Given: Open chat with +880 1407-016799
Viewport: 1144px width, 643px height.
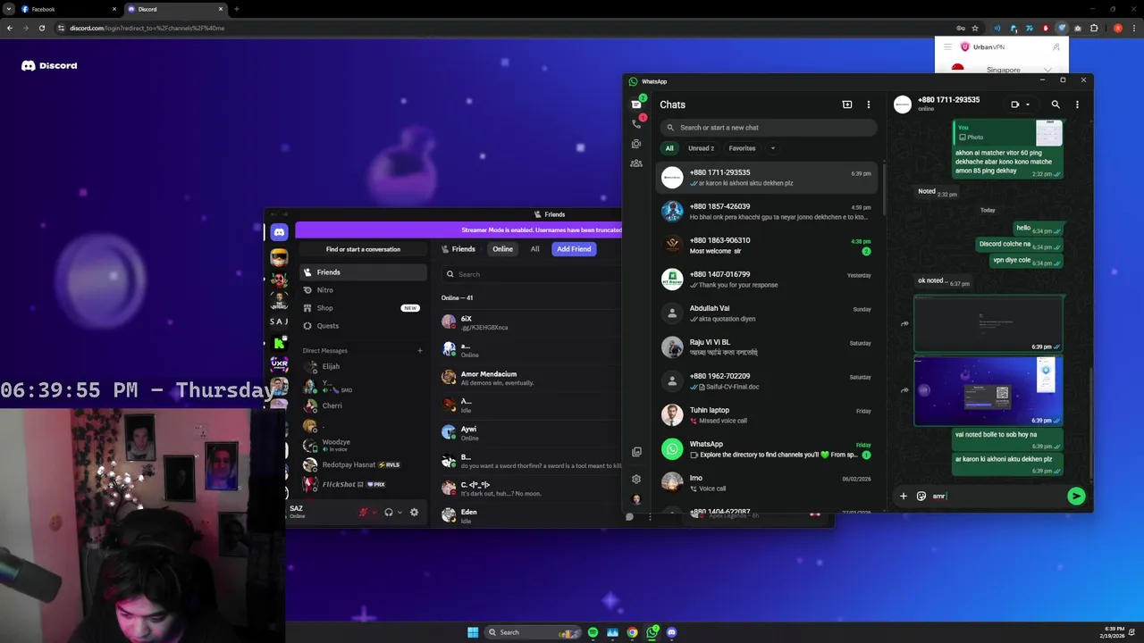Looking at the screenshot, I should 767,280.
